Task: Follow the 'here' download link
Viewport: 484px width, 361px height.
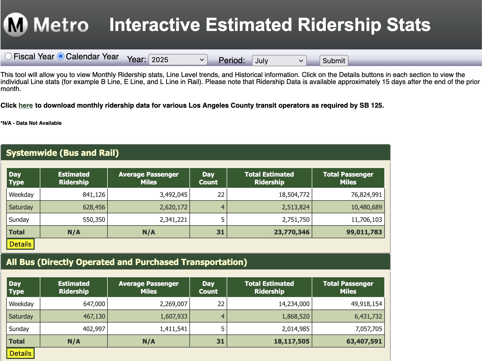Action: coord(26,105)
